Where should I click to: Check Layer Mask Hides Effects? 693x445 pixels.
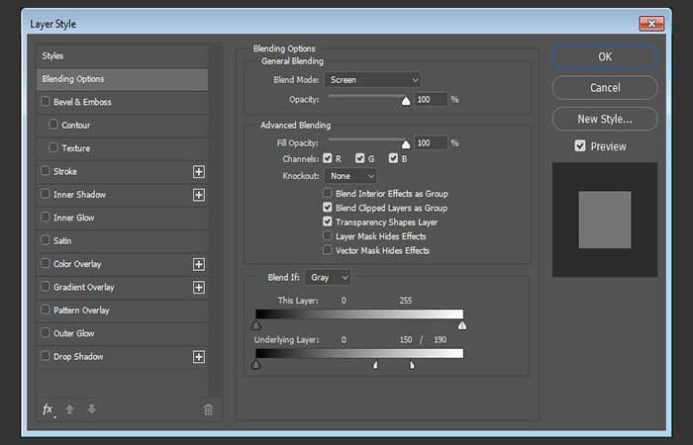328,235
